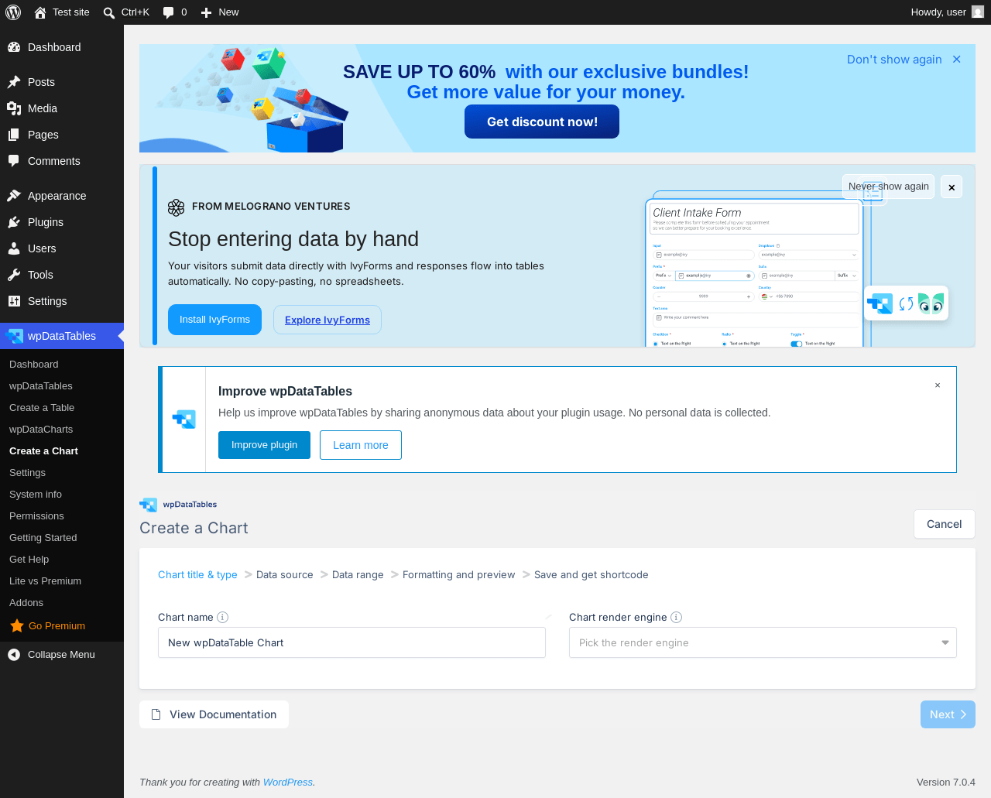Open the comments bubble in the admin bar

click(x=175, y=12)
